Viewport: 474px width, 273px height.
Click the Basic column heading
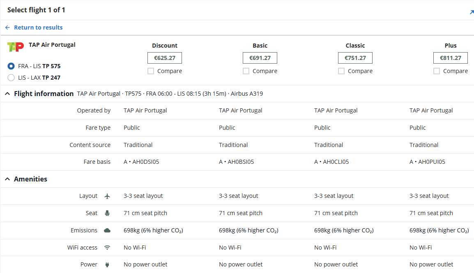click(x=260, y=46)
